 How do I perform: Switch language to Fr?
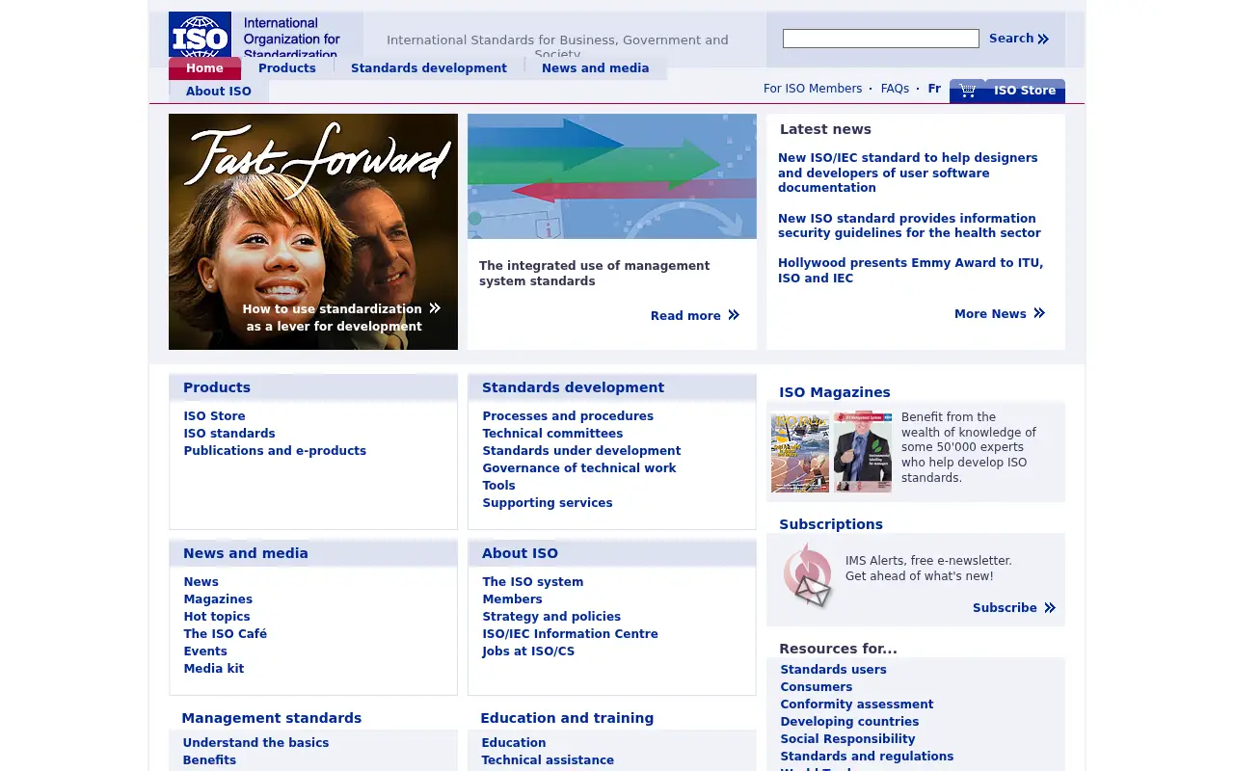(x=934, y=89)
